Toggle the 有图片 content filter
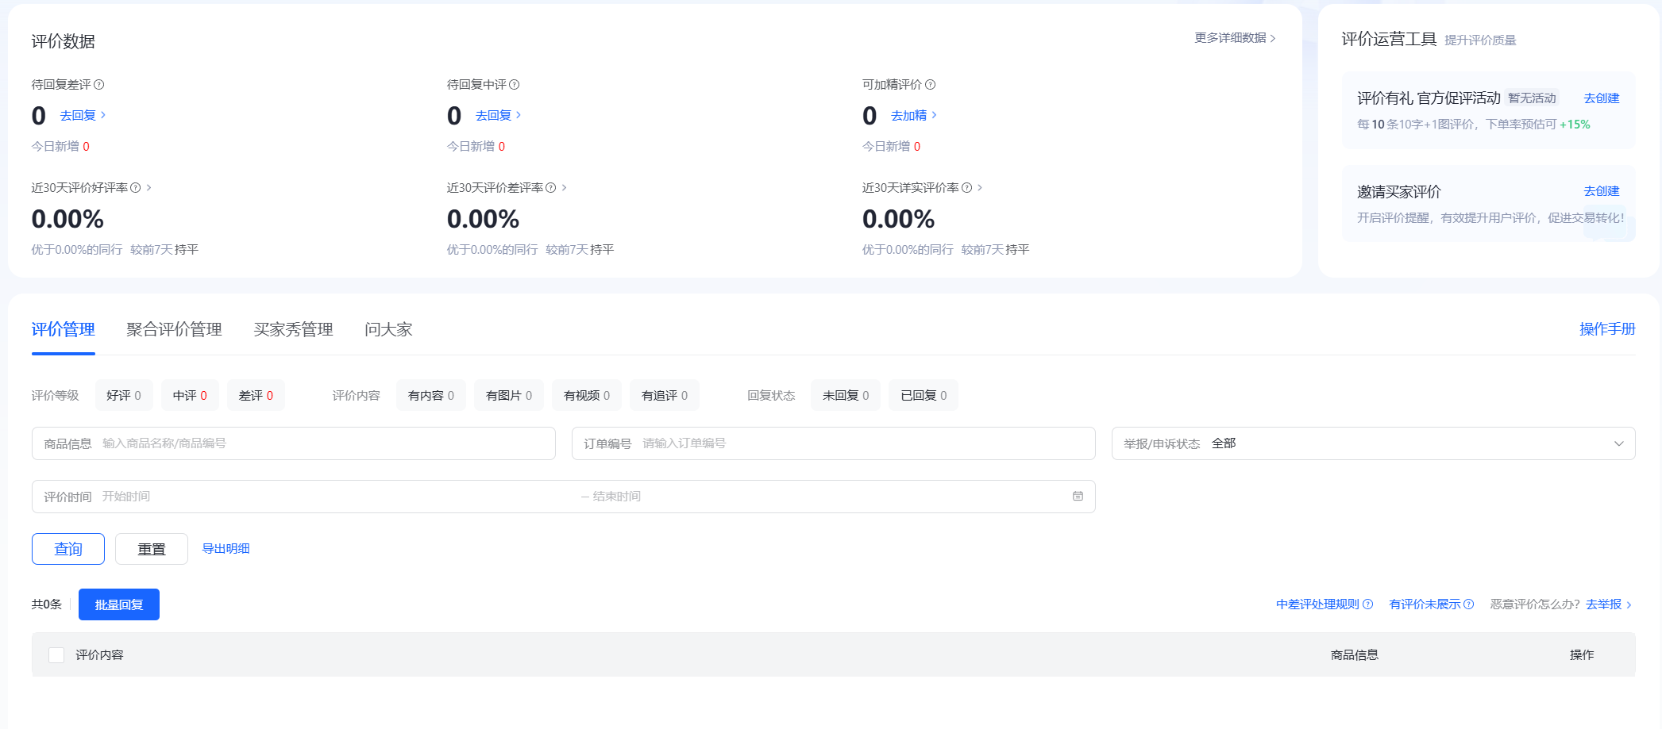 pyautogui.click(x=508, y=396)
